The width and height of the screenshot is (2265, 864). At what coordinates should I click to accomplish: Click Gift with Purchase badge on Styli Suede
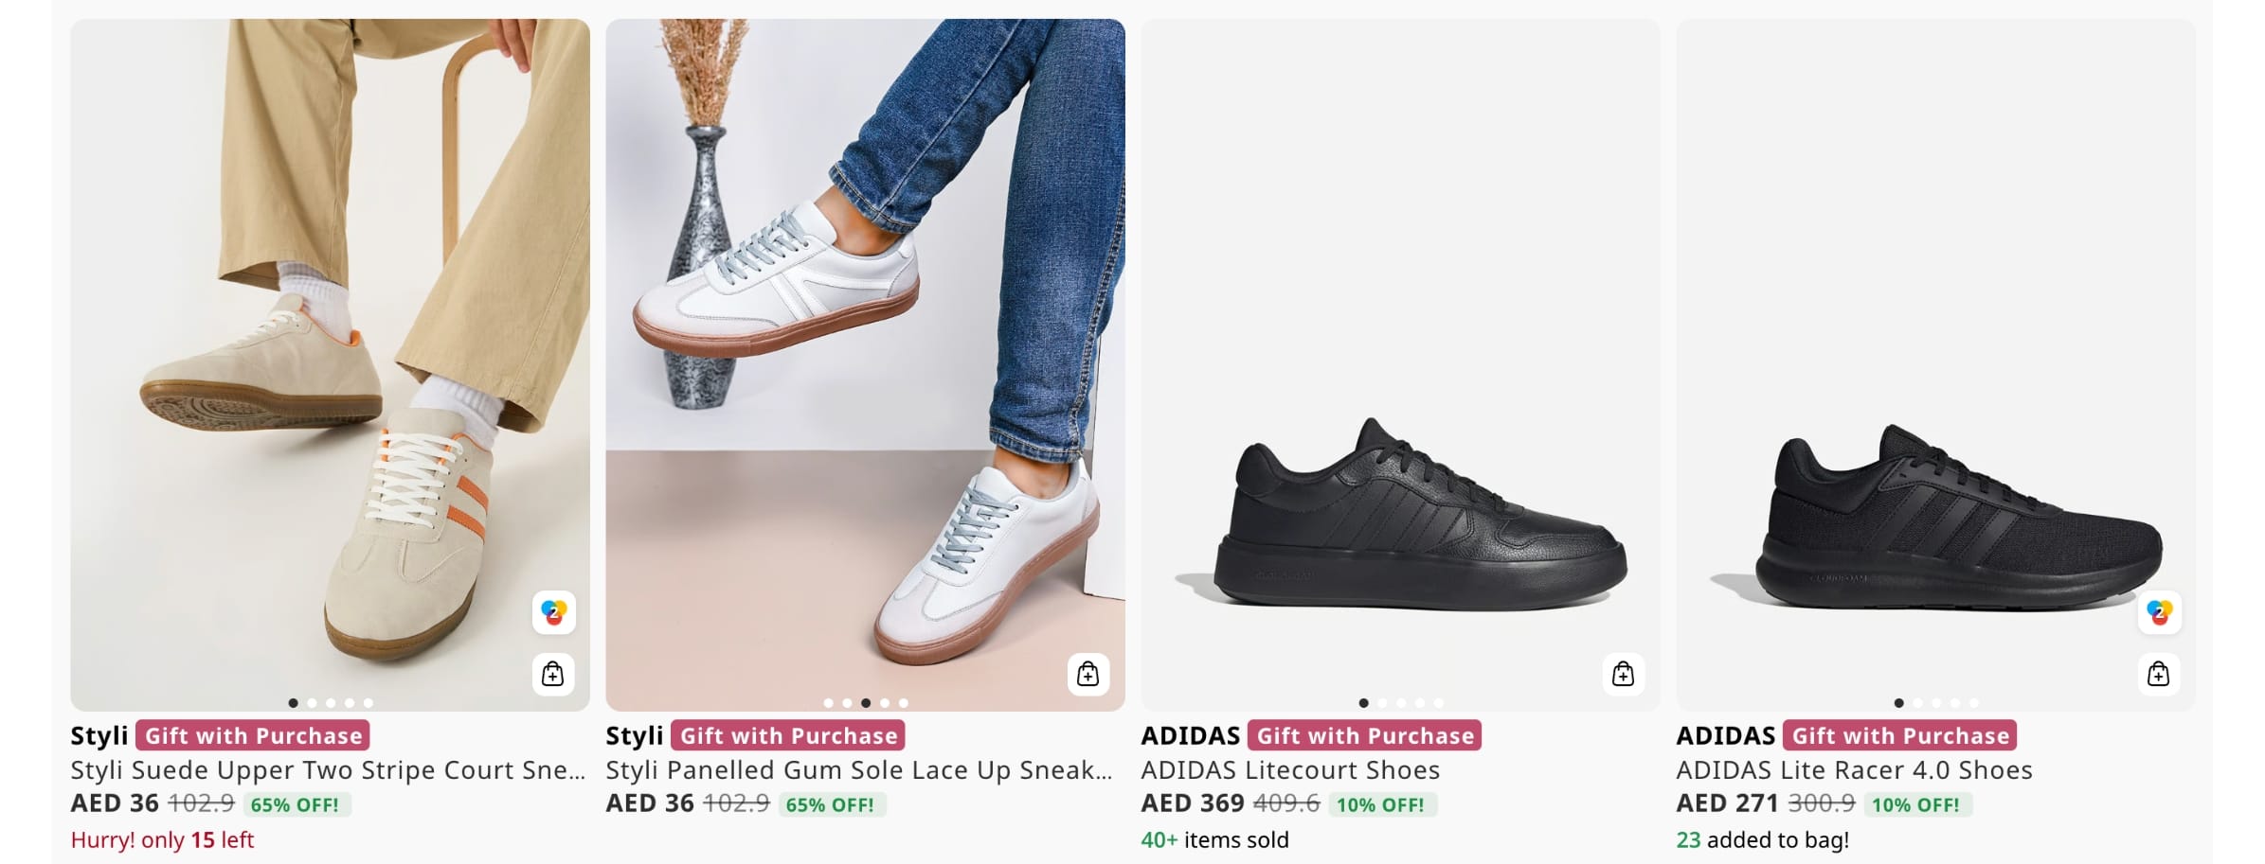pyautogui.click(x=253, y=735)
